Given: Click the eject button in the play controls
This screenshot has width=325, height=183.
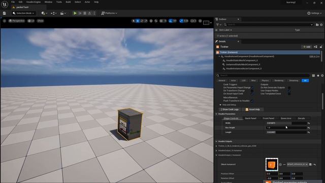Looking at the screenshot, I should click(89, 13).
